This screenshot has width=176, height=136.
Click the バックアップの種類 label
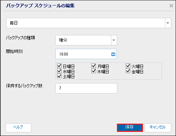point(21,38)
